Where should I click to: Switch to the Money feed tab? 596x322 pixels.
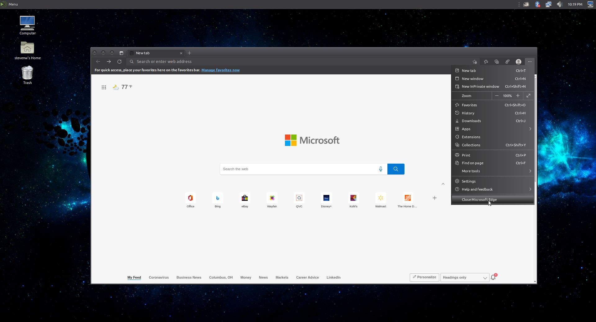point(246,277)
